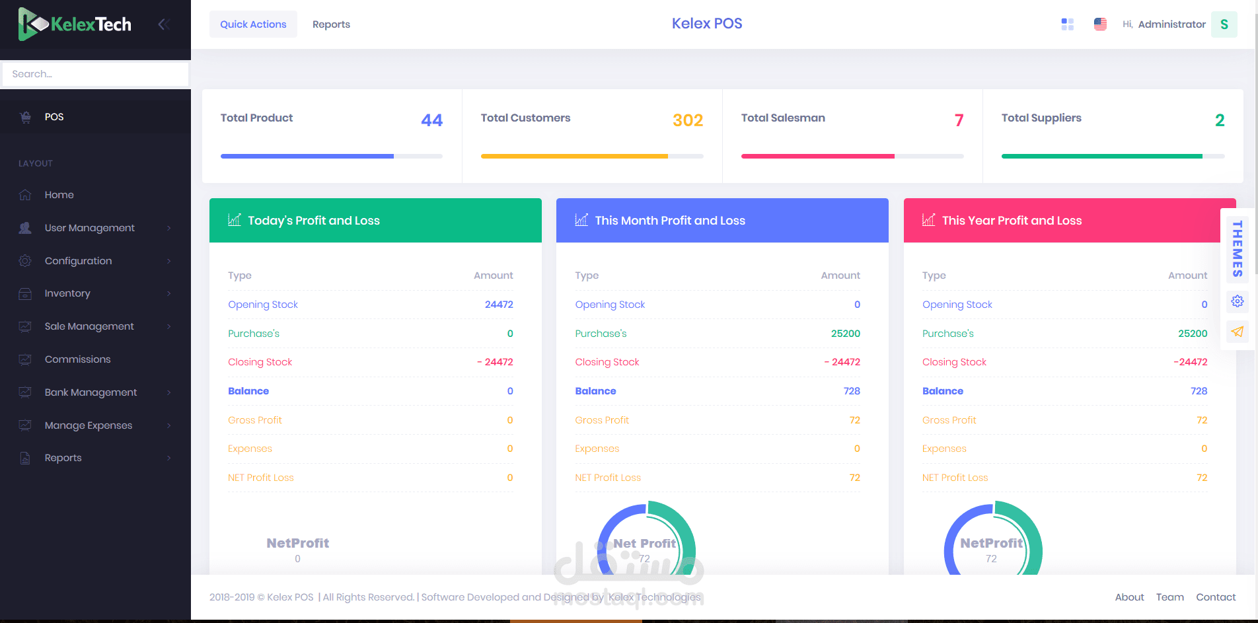The width and height of the screenshot is (1258, 623).
Task: Click the Inventory box icon
Action: pos(25,293)
